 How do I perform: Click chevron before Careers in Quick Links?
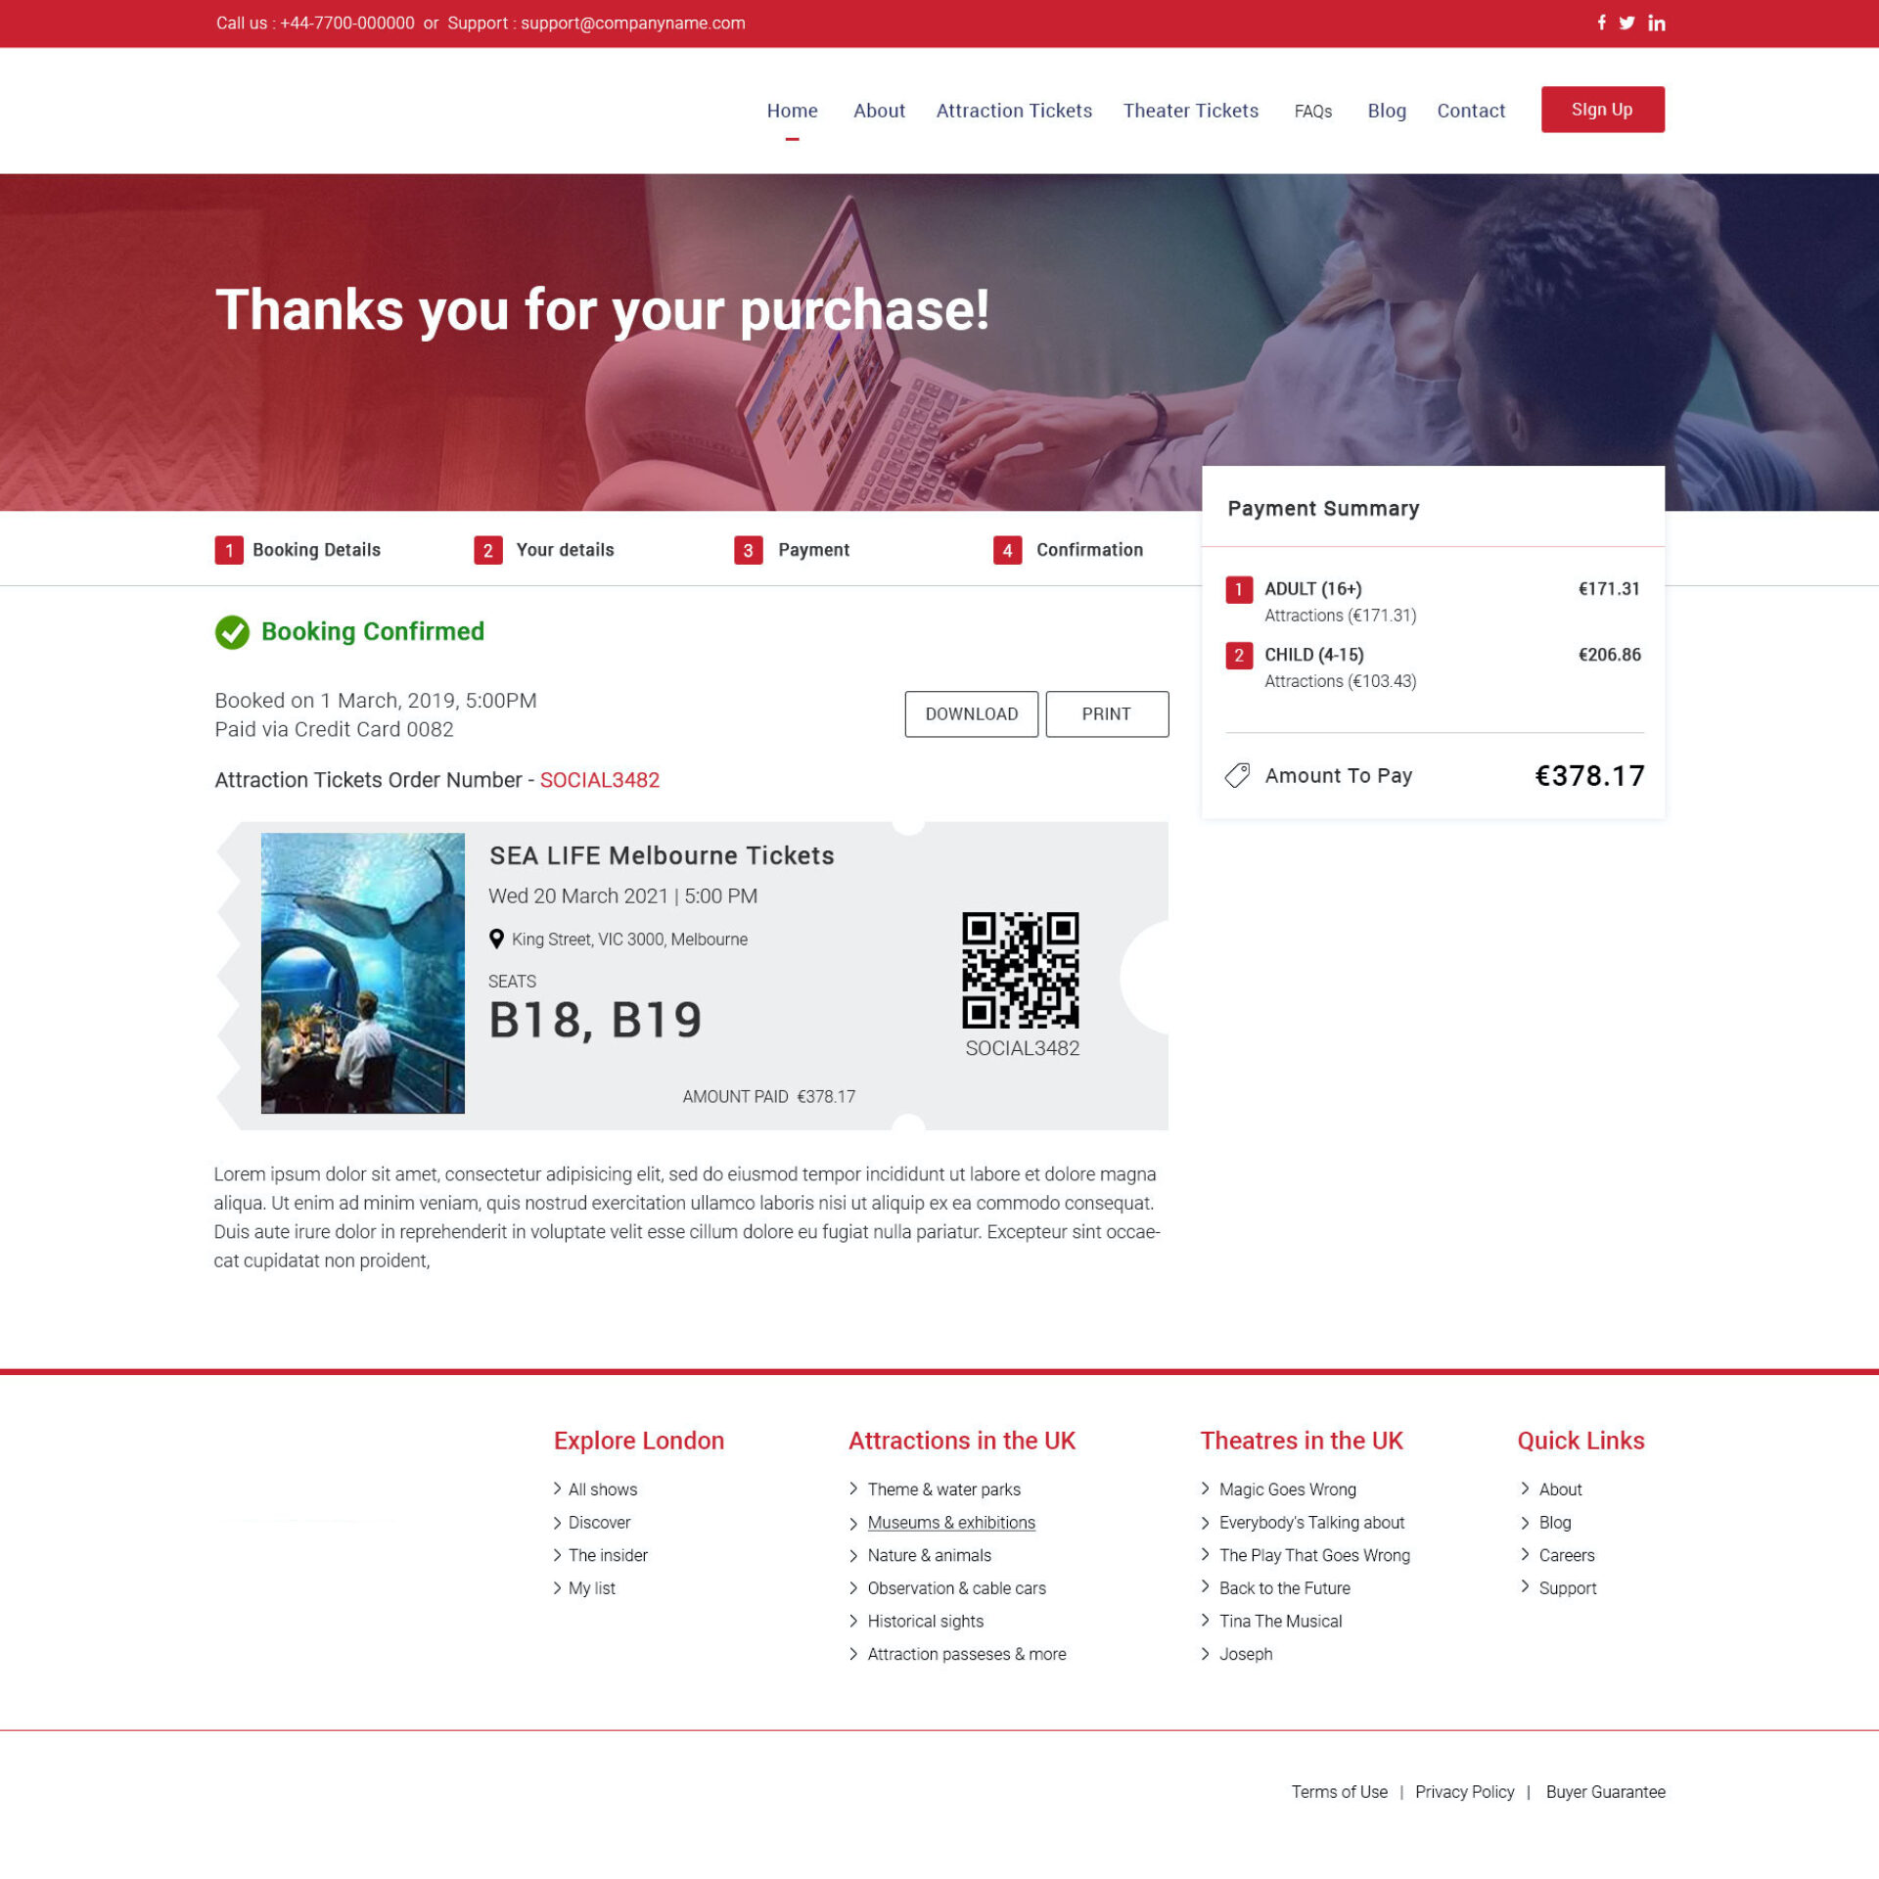[x=1525, y=1554]
